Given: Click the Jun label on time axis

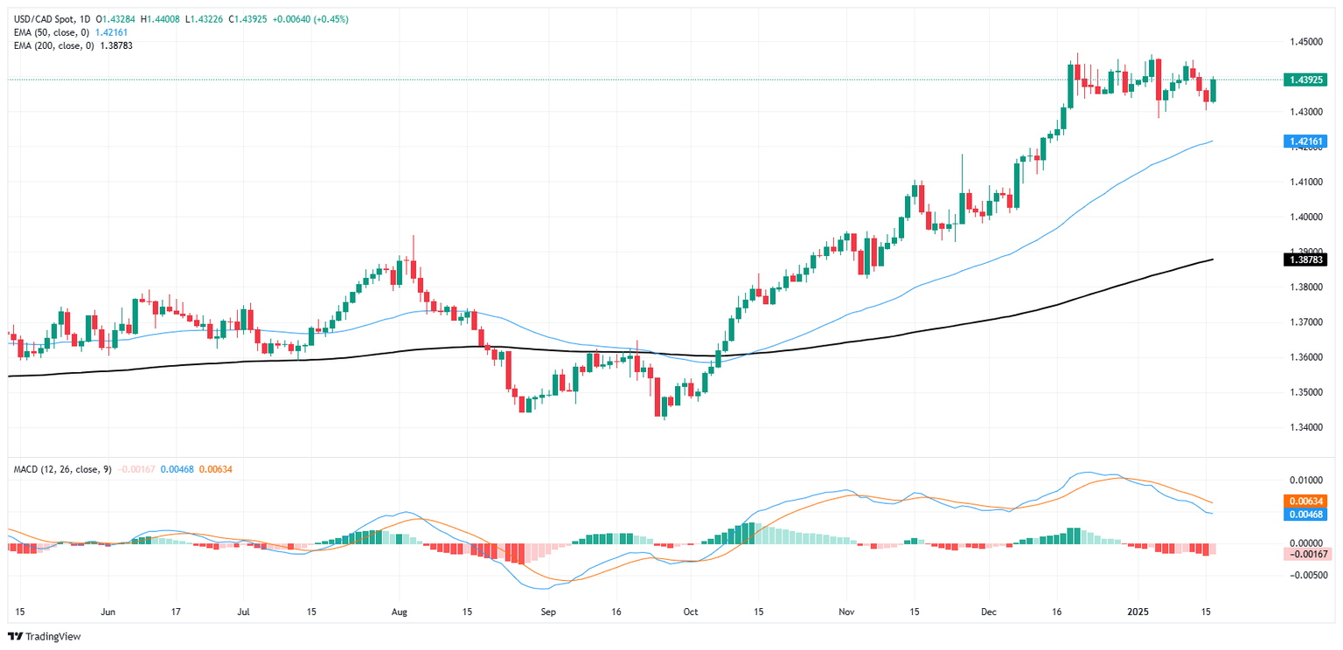Looking at the screenshot, I should (108, 612).
